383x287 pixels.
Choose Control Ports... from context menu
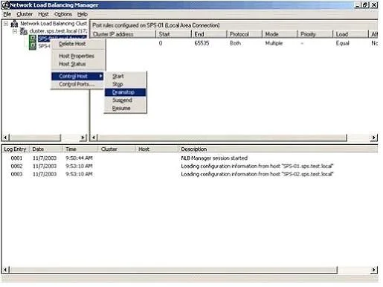[77, 84]
